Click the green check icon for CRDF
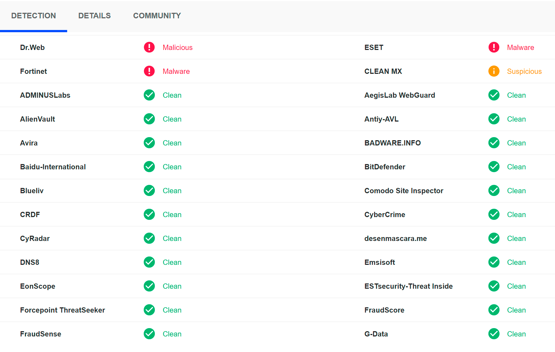Viewport: 555px width, 352px height. [x=149, y=215]
